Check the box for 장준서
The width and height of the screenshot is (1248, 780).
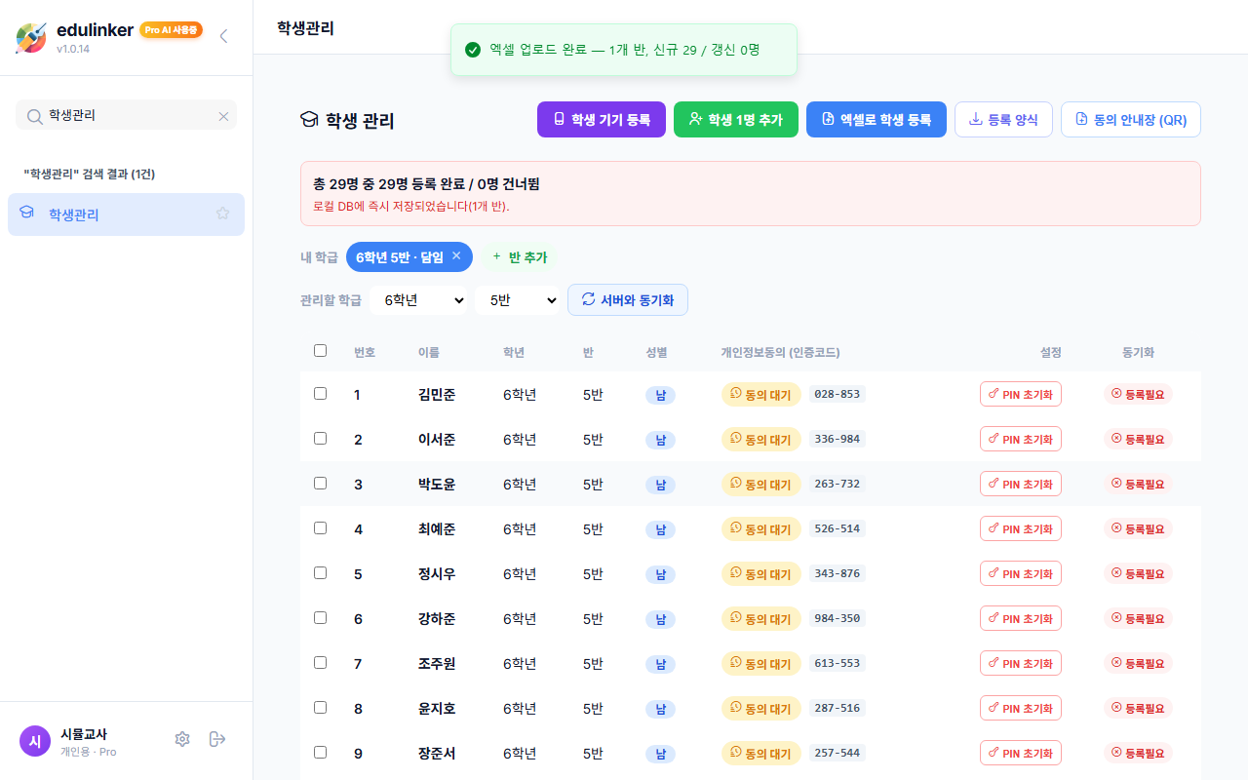coord(321,753)
